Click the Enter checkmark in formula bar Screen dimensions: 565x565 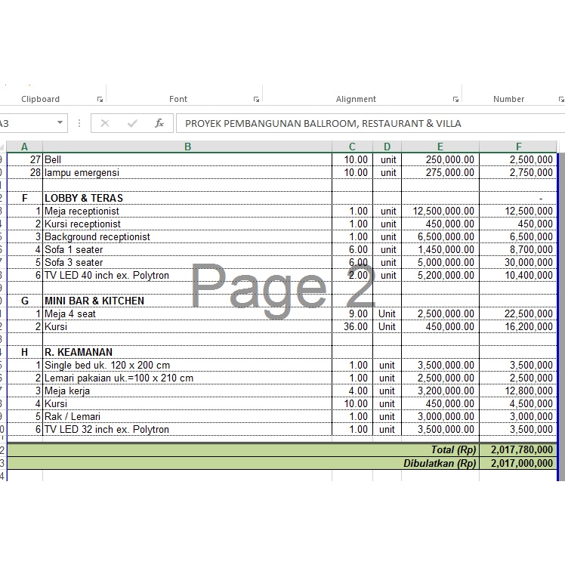132,123
